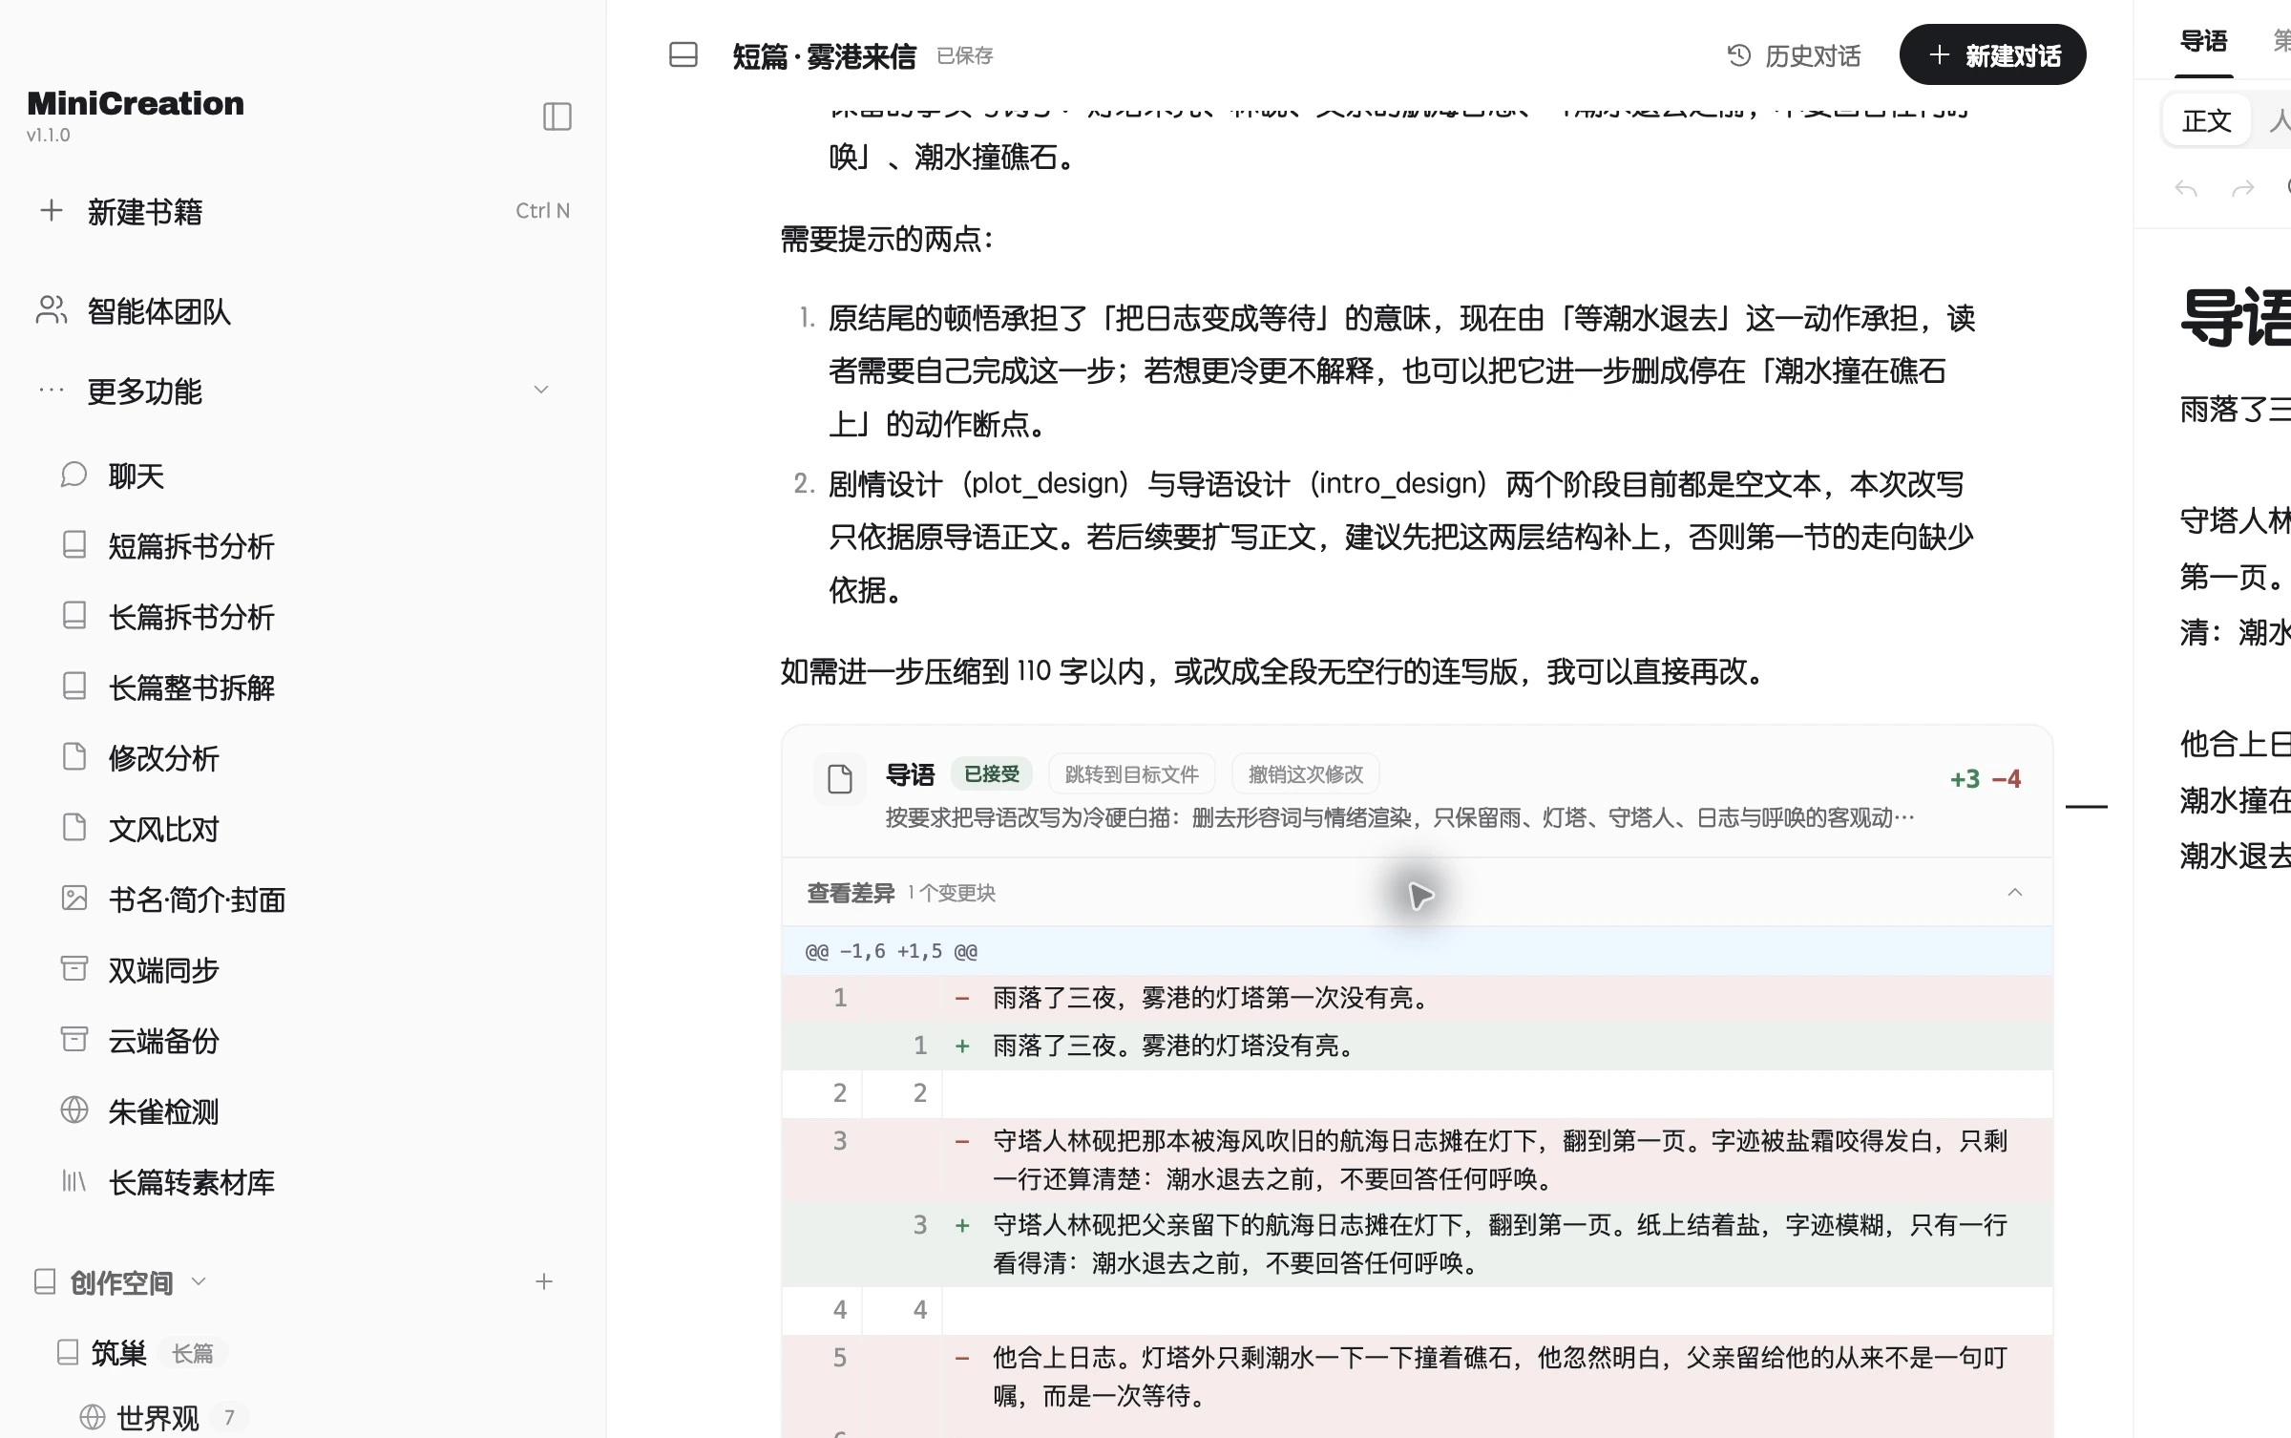The height and width of the screenshot is (1438, 2291).
Task: Click the 短篇·雾港来信 title
Action: pos(824,56)
